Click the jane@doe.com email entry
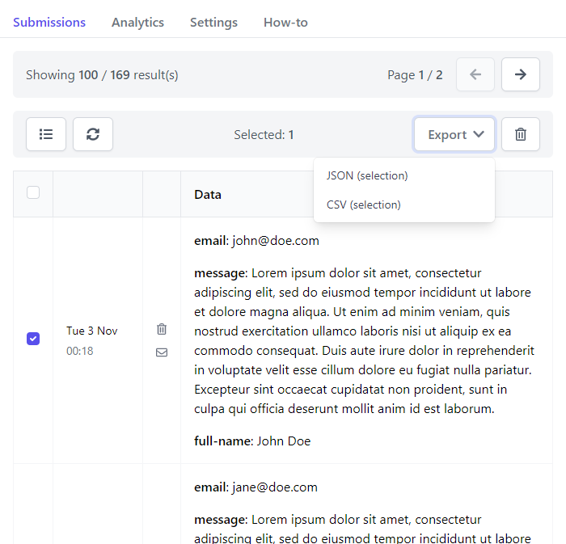566x544 pixels. pyautogui.click(x=256, y=487)
